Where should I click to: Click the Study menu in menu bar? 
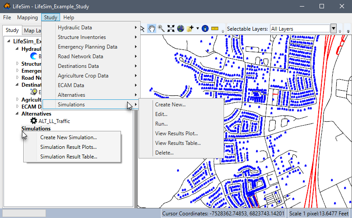tap(50, 18)
